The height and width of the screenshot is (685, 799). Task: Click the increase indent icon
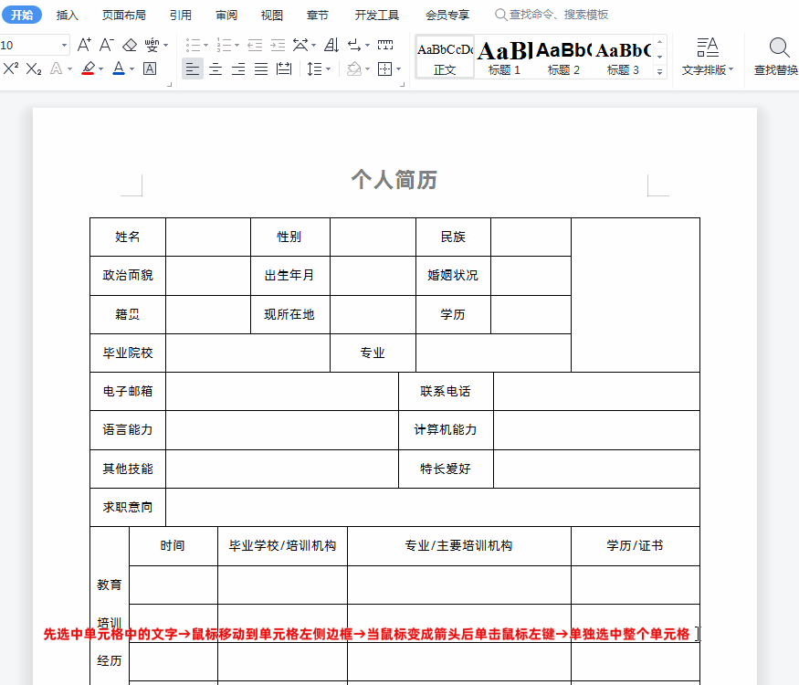[x=278, y=45]
